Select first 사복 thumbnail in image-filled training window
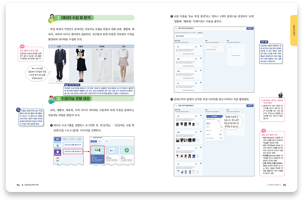Screen dimensions: 303x201 (177, 172)
